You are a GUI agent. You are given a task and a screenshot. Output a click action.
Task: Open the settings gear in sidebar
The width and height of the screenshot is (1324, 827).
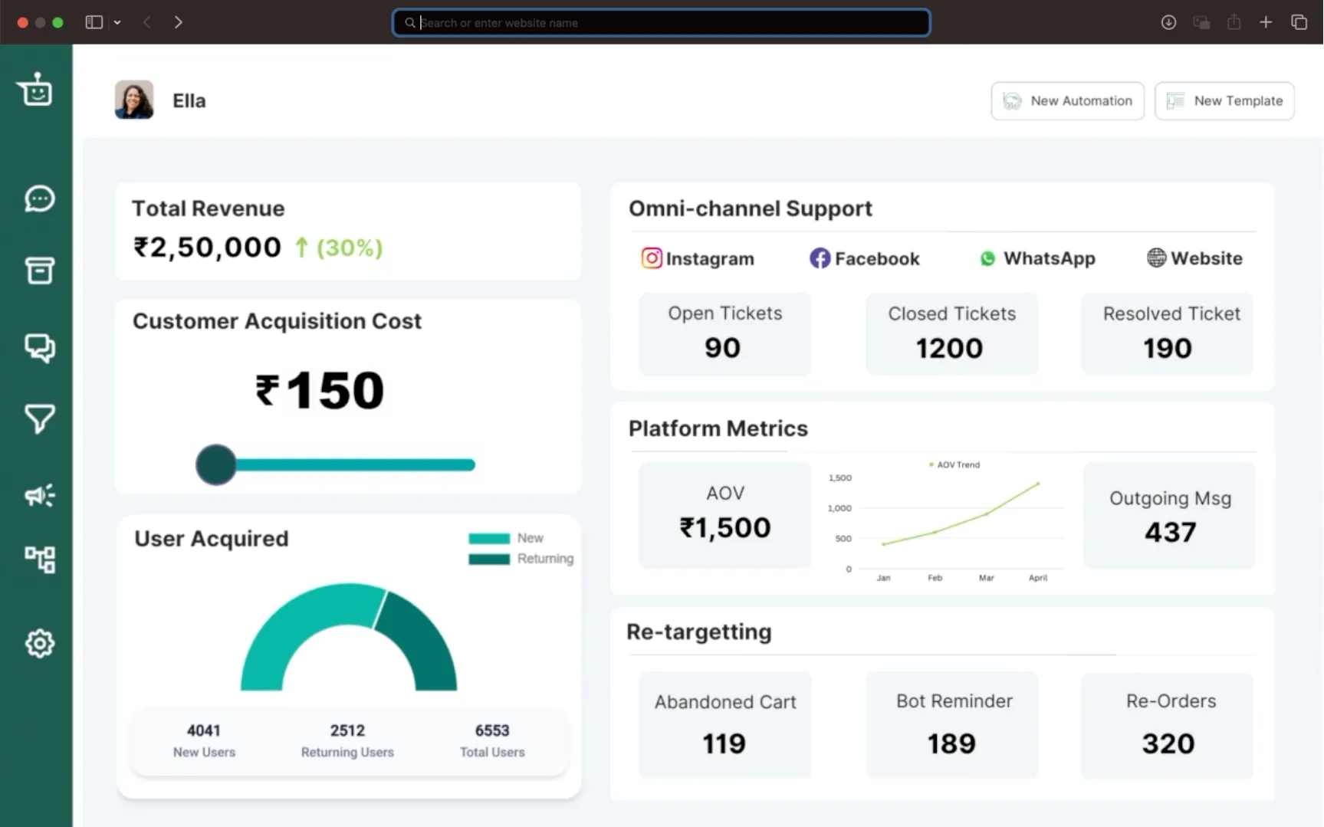point(39,643)
